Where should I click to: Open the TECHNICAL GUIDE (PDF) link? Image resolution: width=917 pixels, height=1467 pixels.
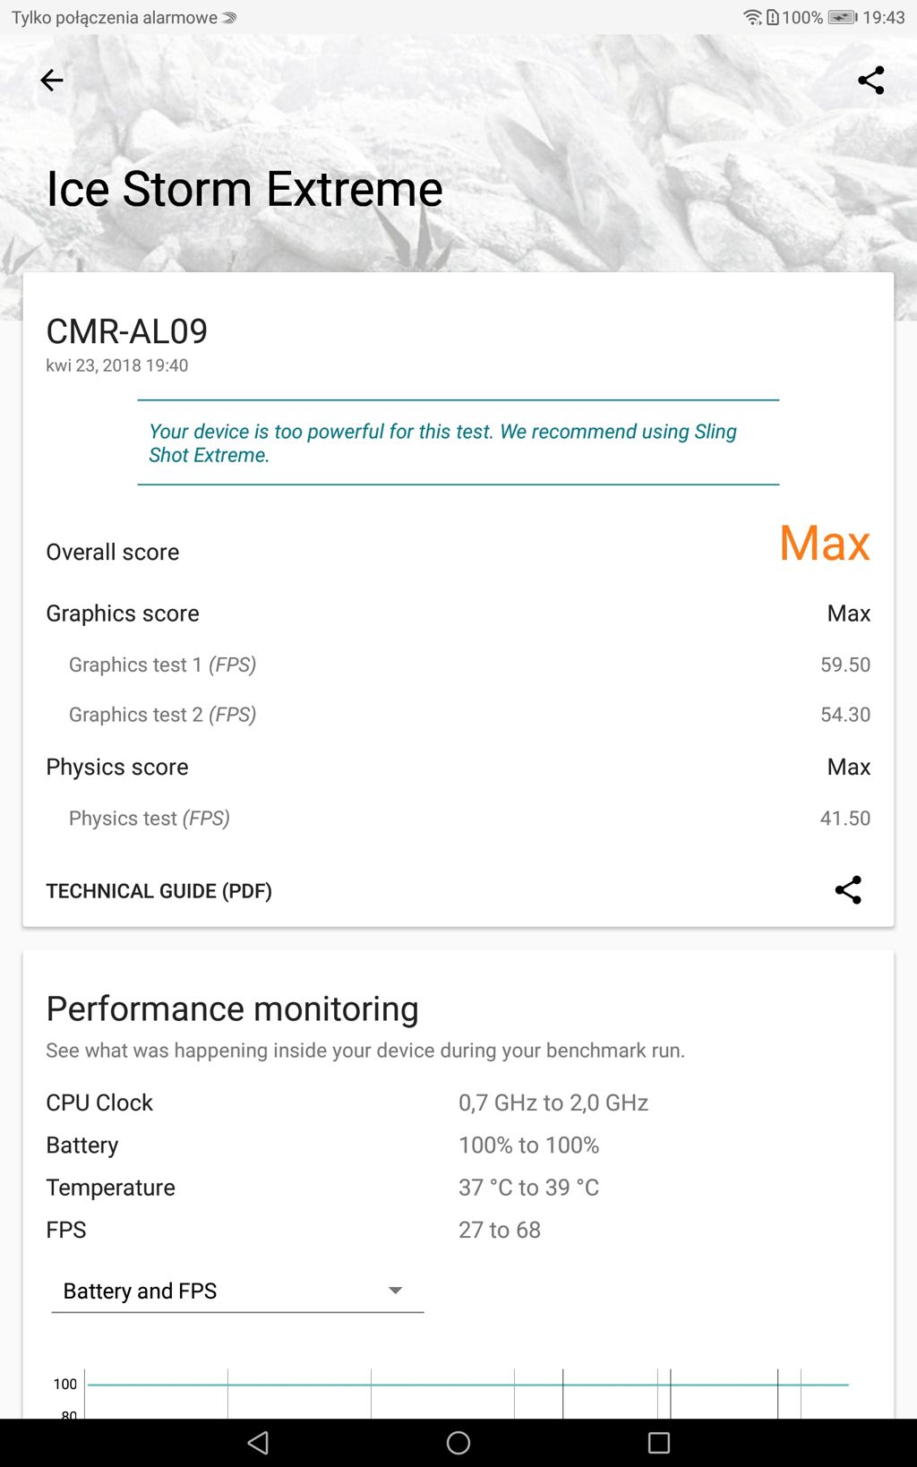tap(159, 891)
